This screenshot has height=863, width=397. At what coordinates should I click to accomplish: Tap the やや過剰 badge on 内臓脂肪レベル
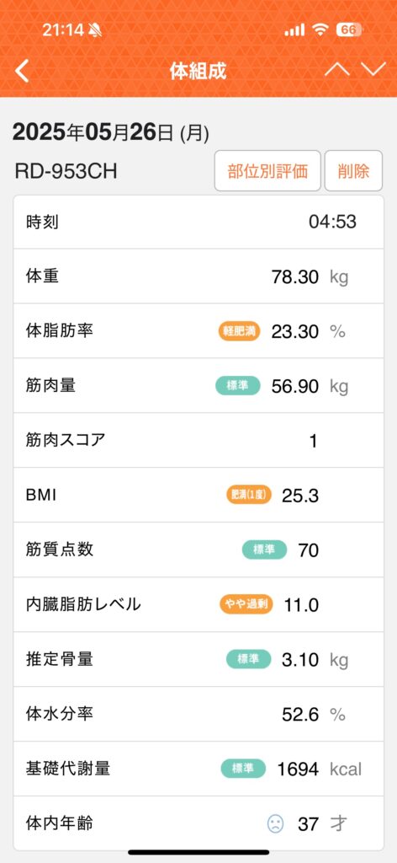246,604
